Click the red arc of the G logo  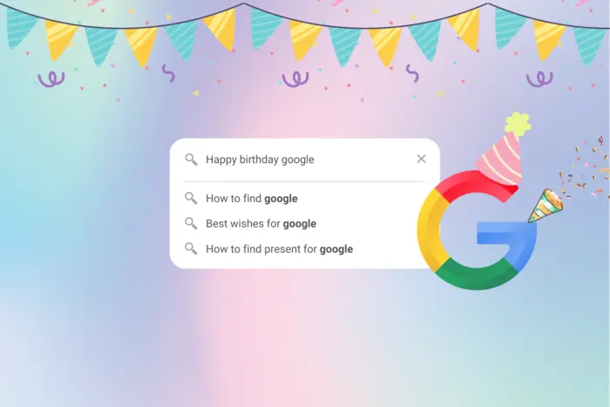477,185
